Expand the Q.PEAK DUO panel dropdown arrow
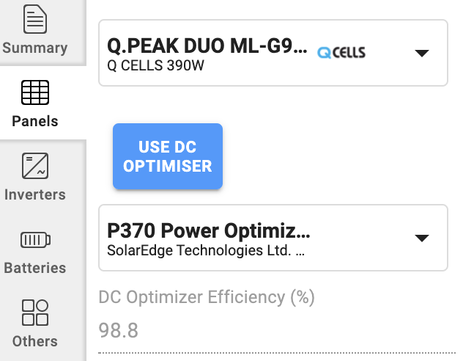The height and width of the screenshot is (361, 463). [422, 54]
